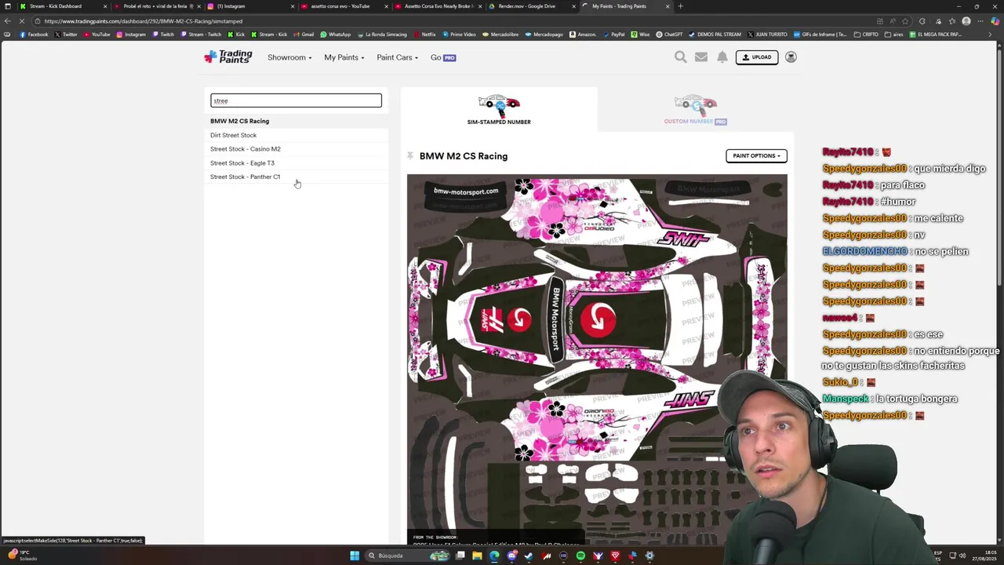Image resolution: width=1004 pixels, height=565 pixels.
Task: Click the UPLOAD button
Action: point(757,57)
